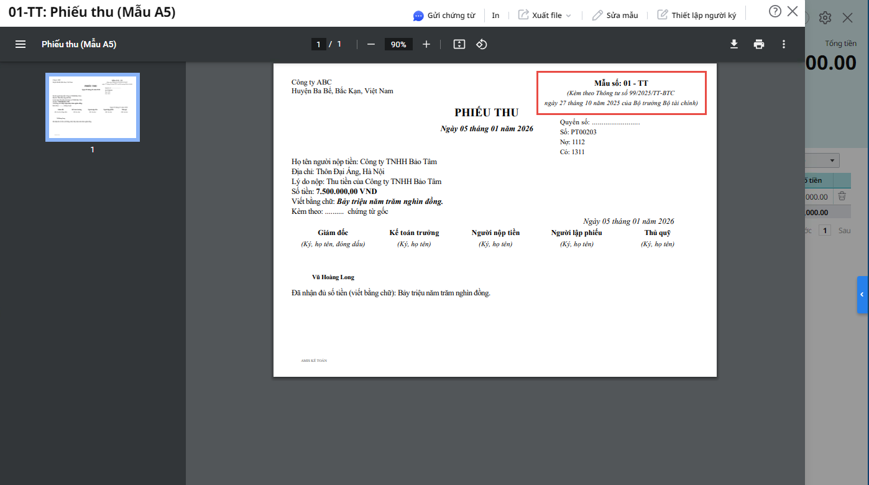Click the fit to page icon
Image resolution: width=869 pixels, height=485 pixels.
tap(459, 44)
